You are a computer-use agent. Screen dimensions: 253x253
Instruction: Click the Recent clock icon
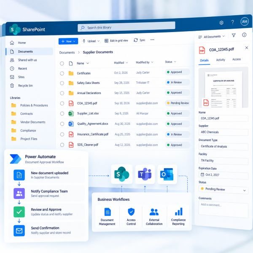coord(12,69)
